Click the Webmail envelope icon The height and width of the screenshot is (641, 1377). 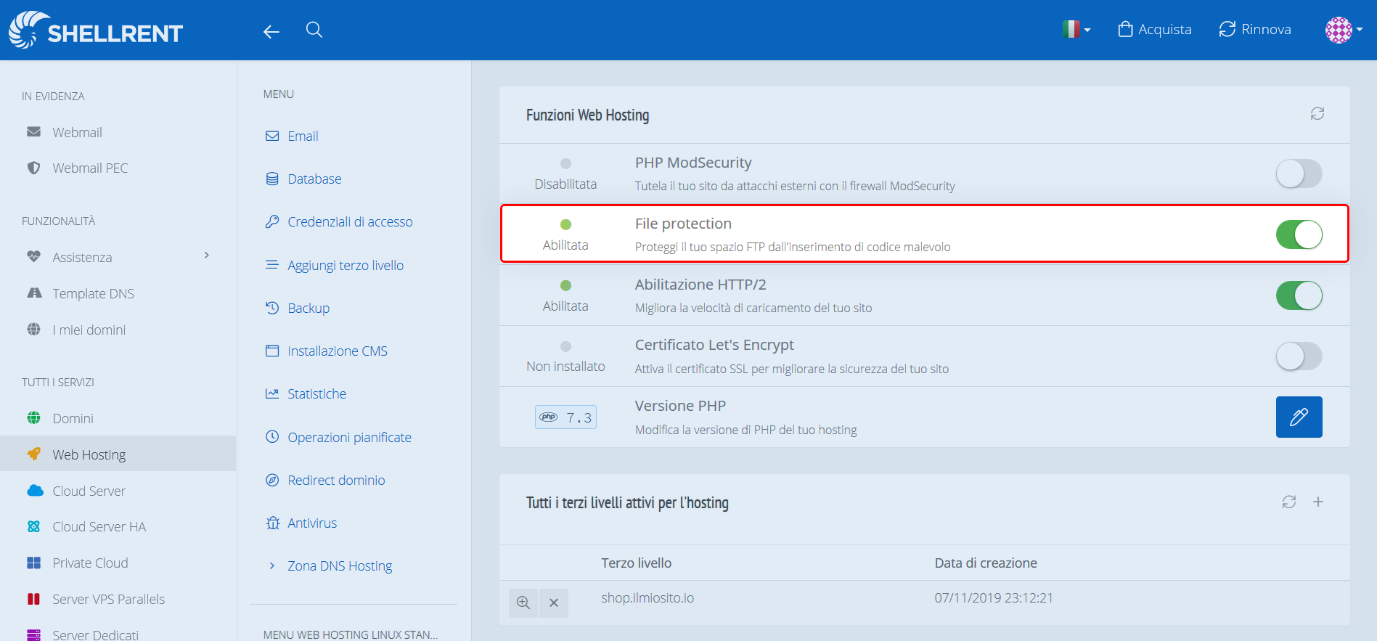click(33, 131)
